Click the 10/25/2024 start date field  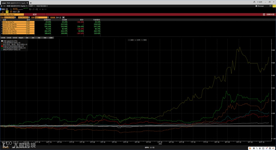[x=9, y=17]
